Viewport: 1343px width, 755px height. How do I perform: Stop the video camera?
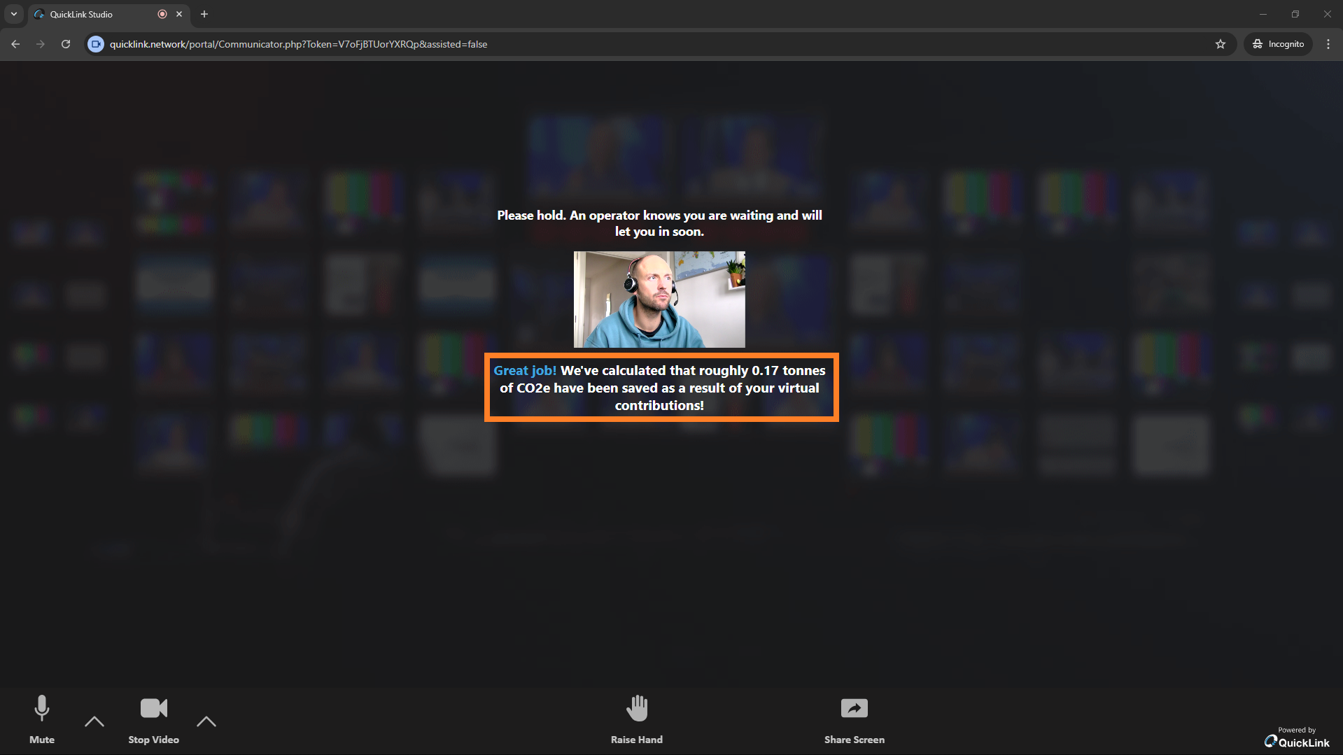pos(153,718)
